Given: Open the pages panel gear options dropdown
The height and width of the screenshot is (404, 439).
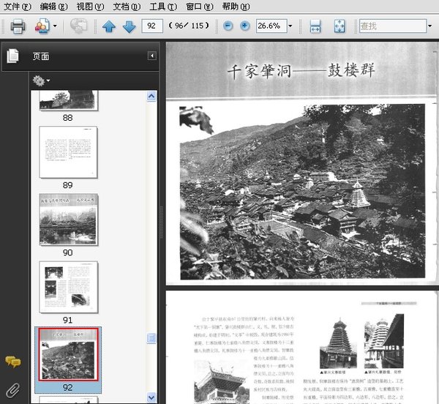Looking at the screenshot, I should (x=41, y=81).
